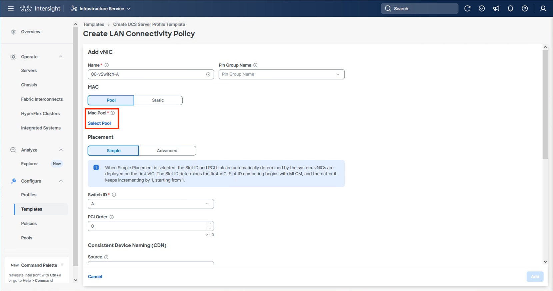Open the requests checkmark icon
Screen dimensions: 553x291
482,8
